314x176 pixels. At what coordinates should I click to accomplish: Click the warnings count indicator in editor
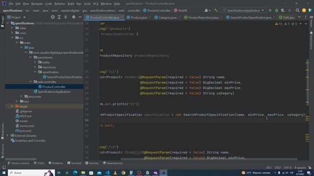[x=279, y=24]
